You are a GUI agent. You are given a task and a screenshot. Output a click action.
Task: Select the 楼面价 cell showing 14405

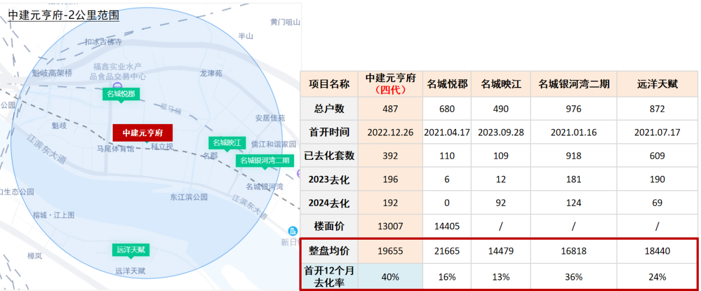[x=446, y=226]
